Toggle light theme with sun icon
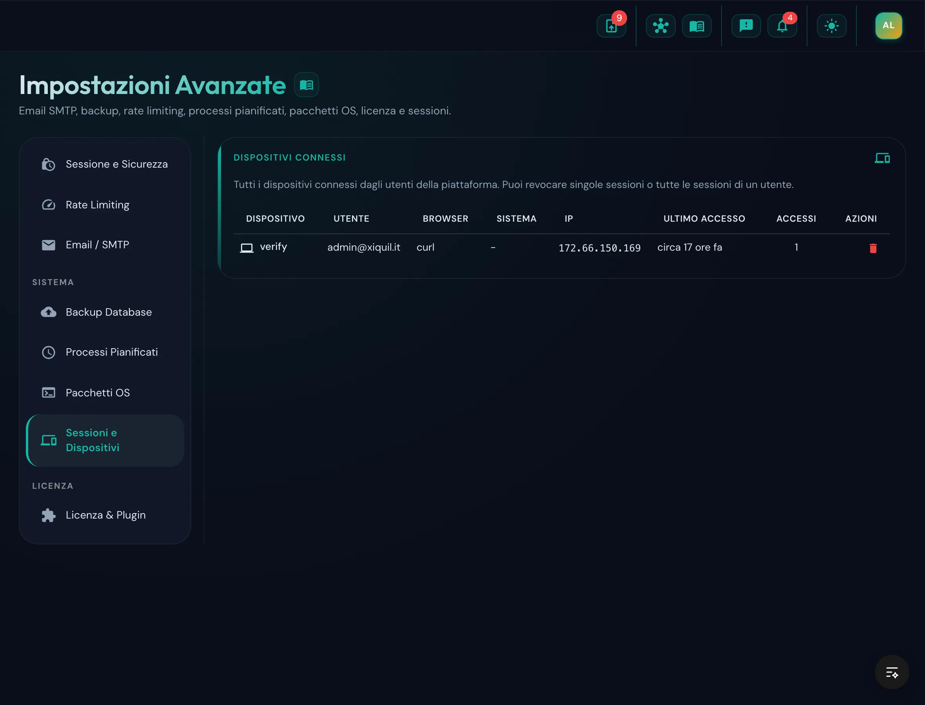This screenshot has width=925, height=705. pos(831,26)
